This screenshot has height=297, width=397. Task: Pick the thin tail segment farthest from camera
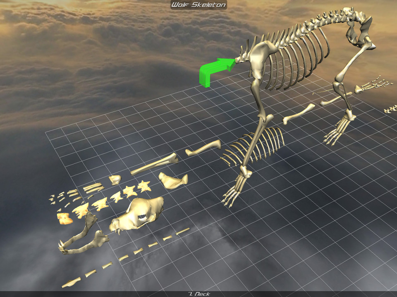click(183, 231)
